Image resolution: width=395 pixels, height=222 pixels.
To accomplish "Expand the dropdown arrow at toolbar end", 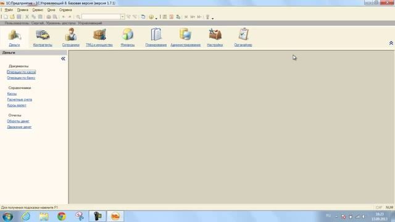I will click(212, 18).
